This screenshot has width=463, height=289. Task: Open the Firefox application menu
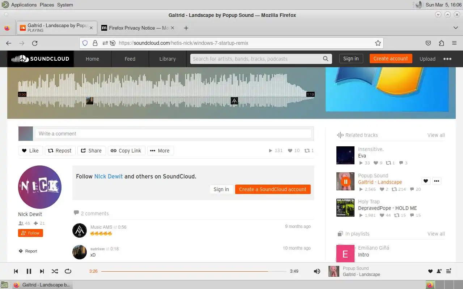point(454,43)
